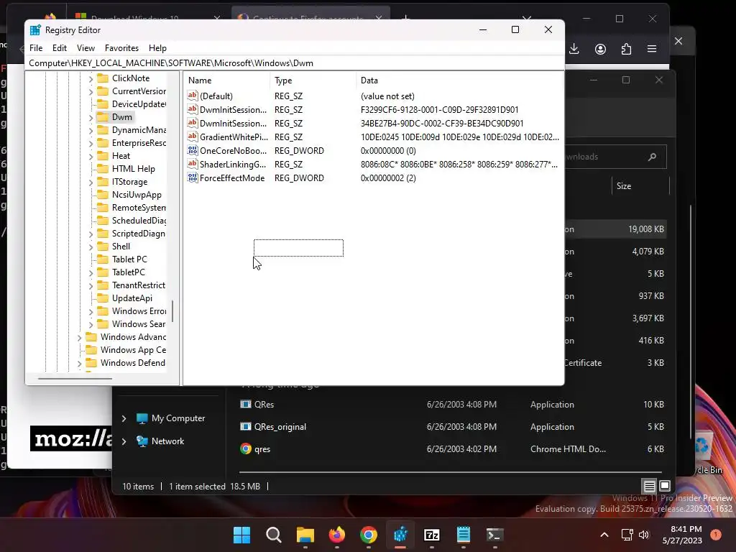Select the HTML Help folder icon
Viewport: 736px width, 552px height.
coord(102,168)
